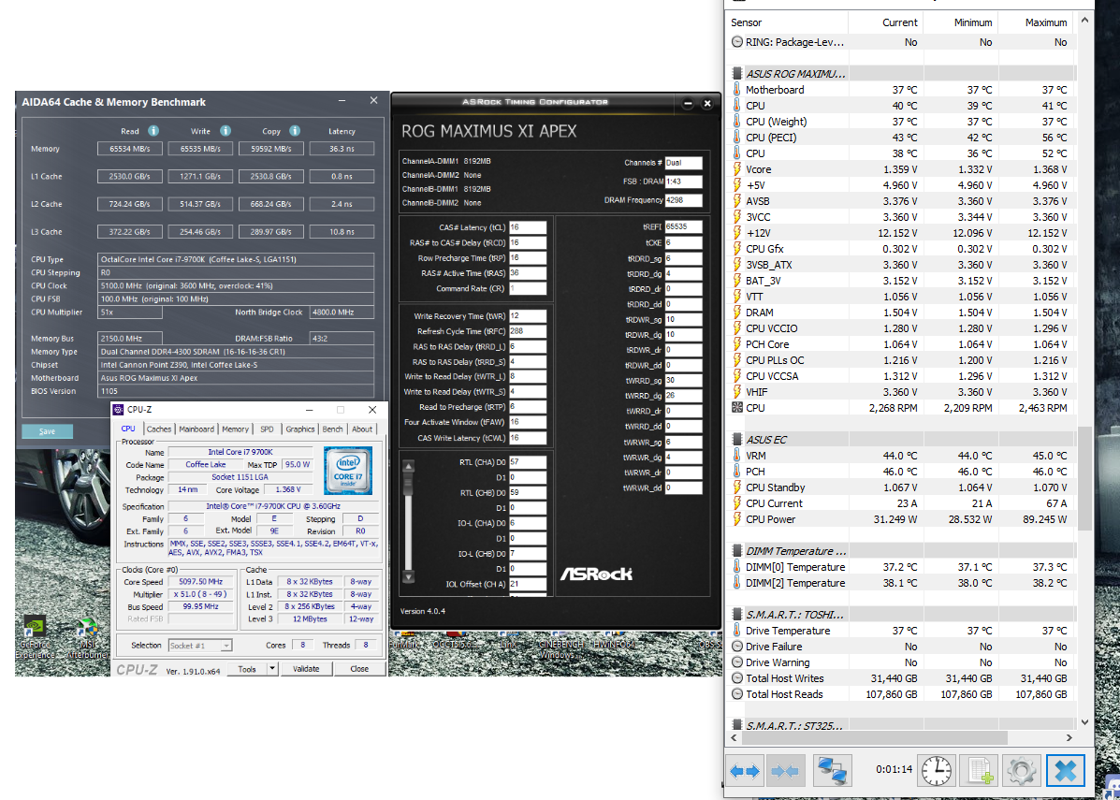Click HWiNFO horizontal scrollbar left arrow
This screenshot has width=1120, height=800.
[x=734, y=738]
